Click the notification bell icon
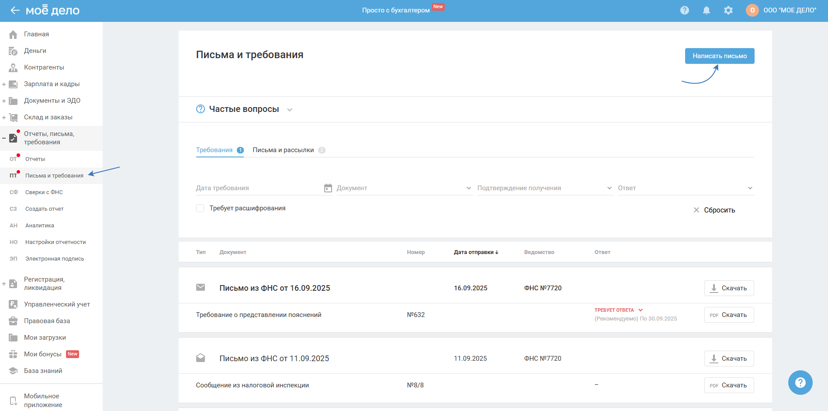828x411 pixels. (x=706, y=10)
